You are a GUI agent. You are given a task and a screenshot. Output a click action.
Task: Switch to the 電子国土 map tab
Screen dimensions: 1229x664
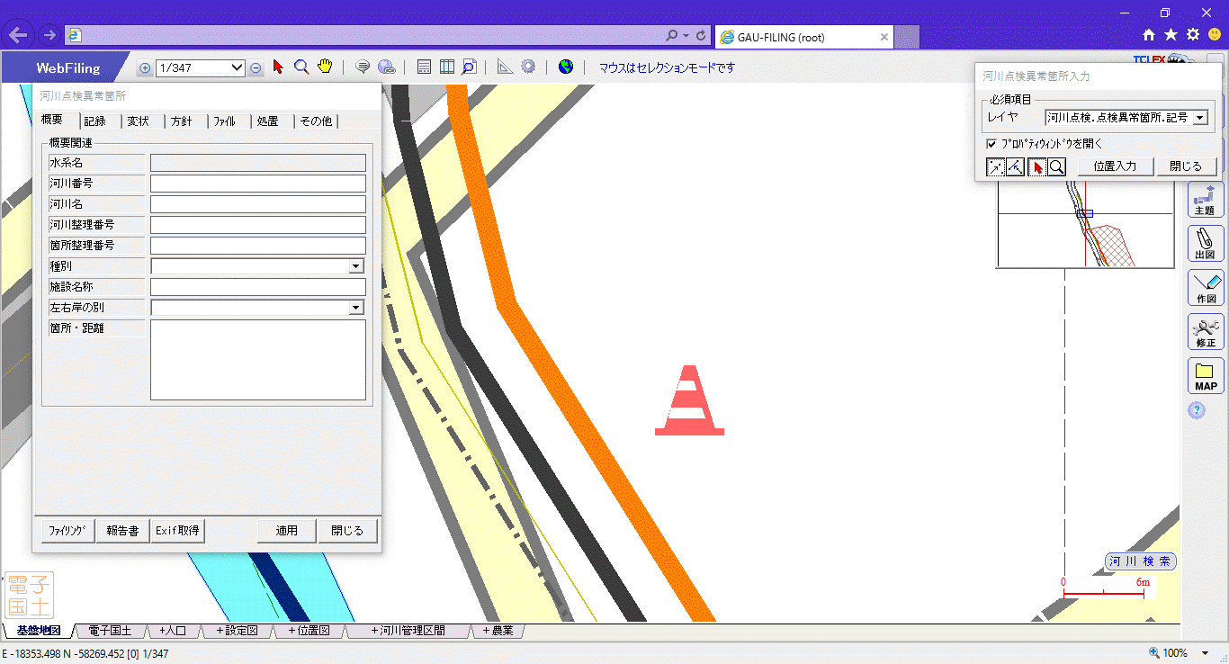coord(110,631)
